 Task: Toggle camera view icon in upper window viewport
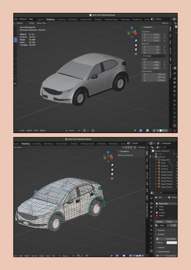(x=136, y=49)
